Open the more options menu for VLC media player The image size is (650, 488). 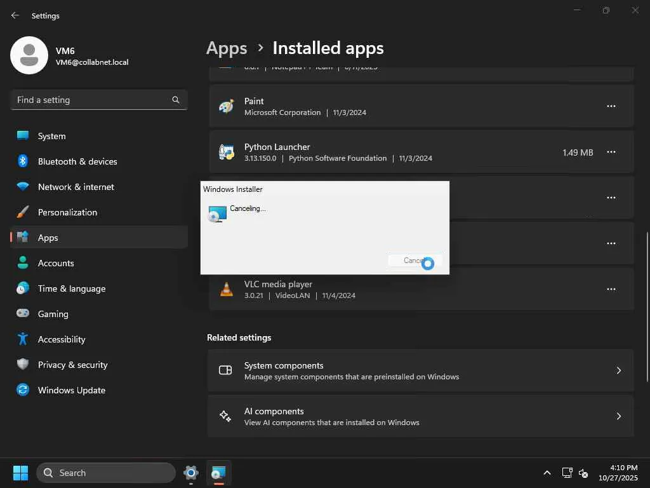point(611,290)
